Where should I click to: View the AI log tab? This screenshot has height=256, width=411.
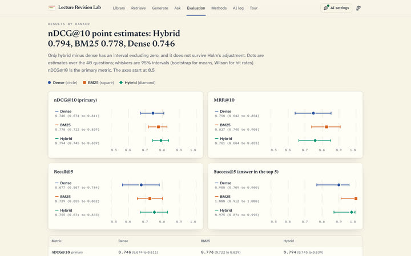coord(238,8)
